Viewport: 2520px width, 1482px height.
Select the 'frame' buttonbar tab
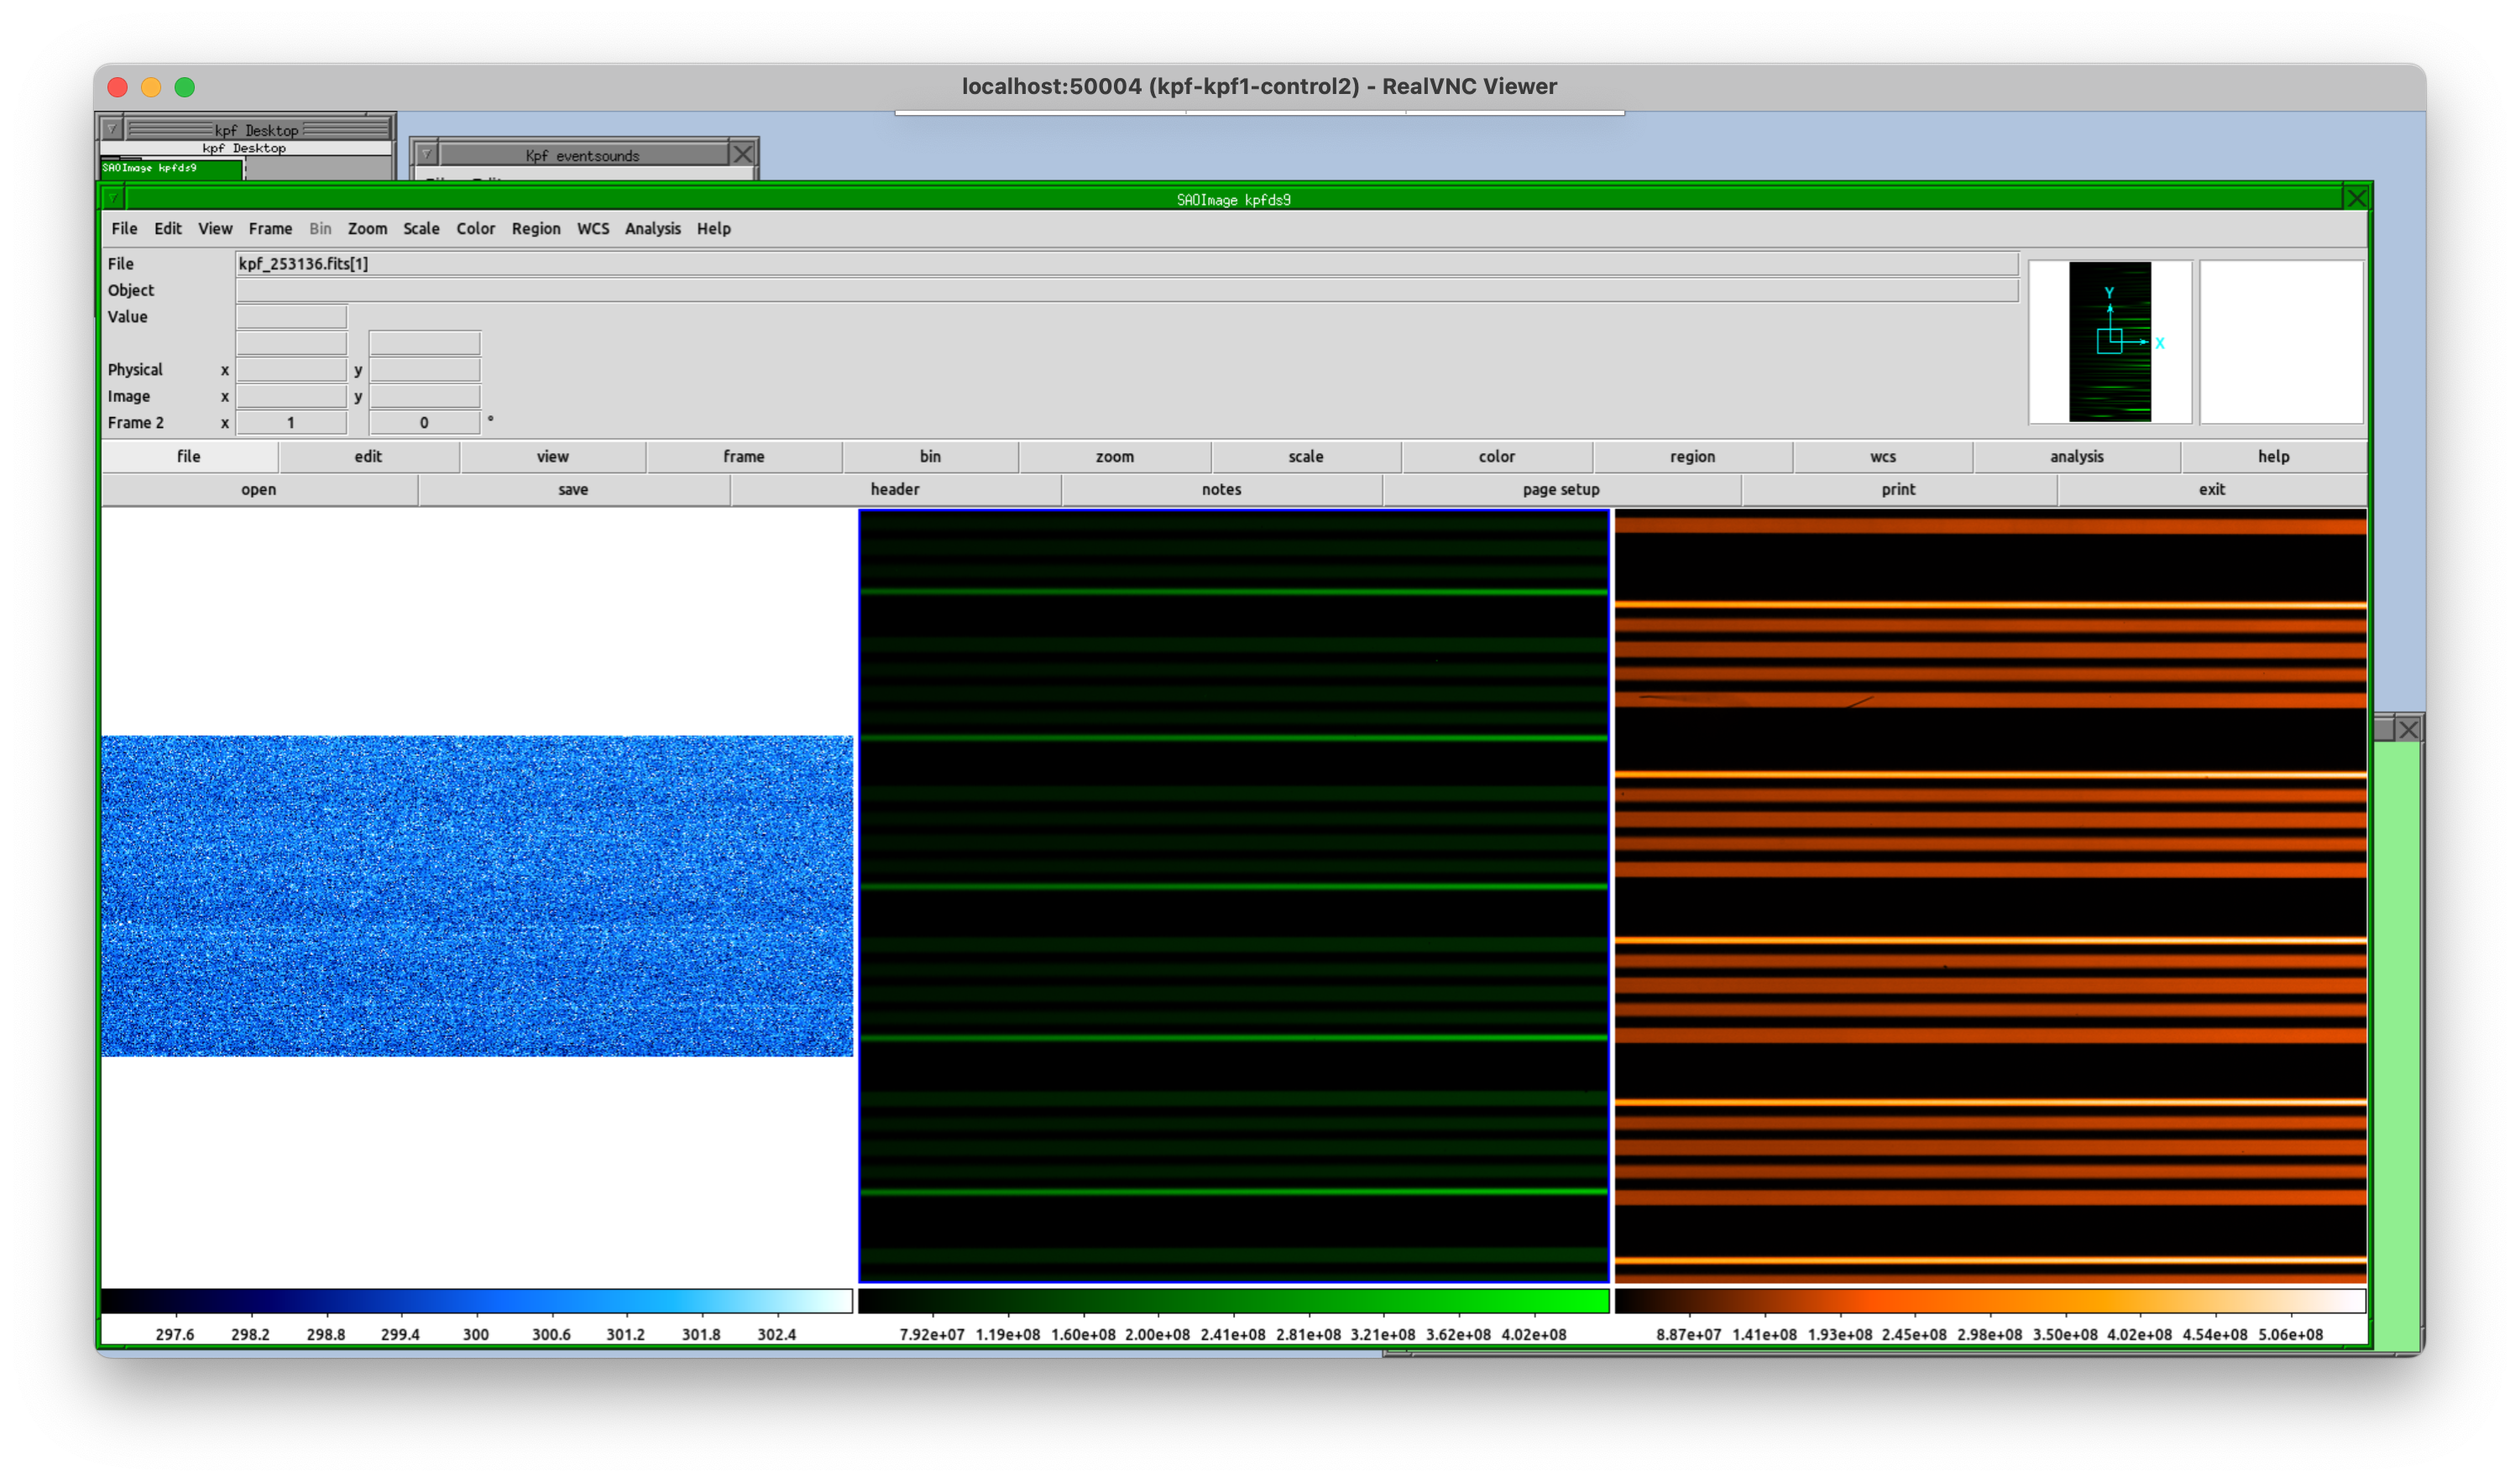pos(744,456)
